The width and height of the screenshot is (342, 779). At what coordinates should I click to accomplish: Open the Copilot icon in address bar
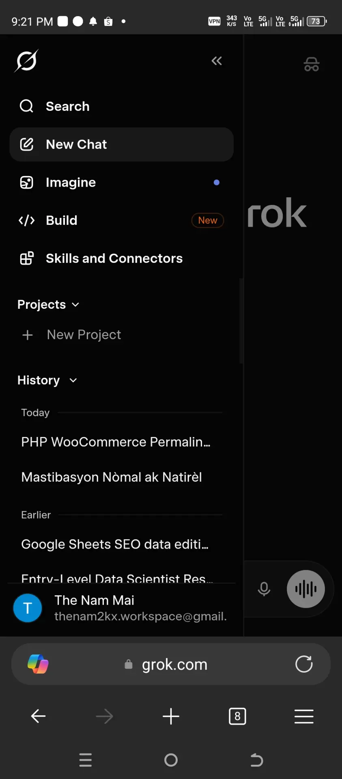38,664
